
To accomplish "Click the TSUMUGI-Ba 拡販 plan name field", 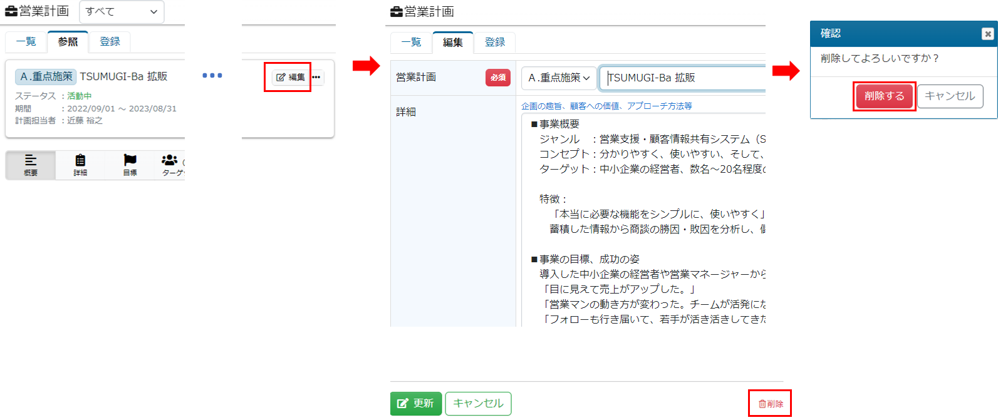I will 682,78.
